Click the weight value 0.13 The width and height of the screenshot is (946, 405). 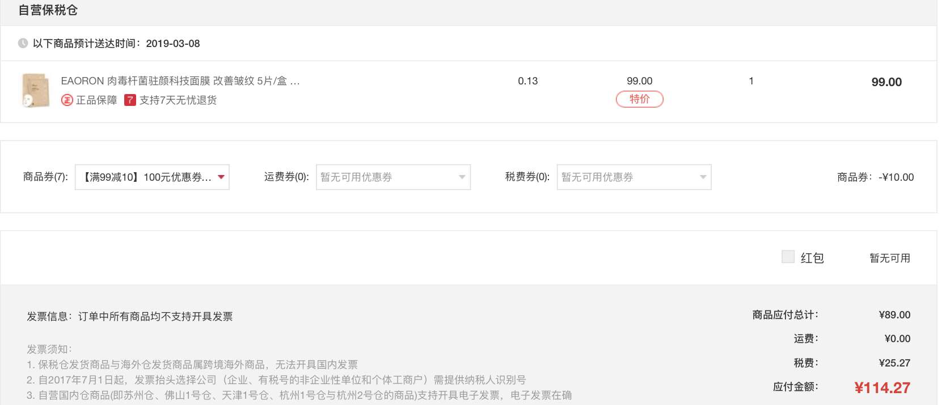[527, 81]
